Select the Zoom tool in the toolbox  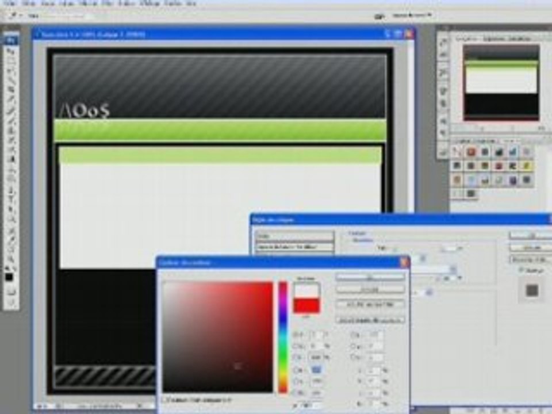pyautogui.click(x=10, y=261)
